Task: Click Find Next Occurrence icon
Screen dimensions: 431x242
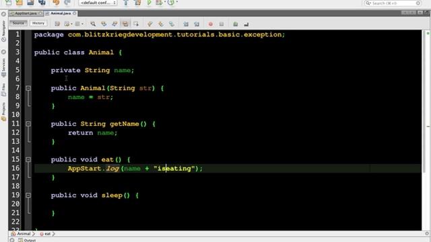Action: [114, 24]
